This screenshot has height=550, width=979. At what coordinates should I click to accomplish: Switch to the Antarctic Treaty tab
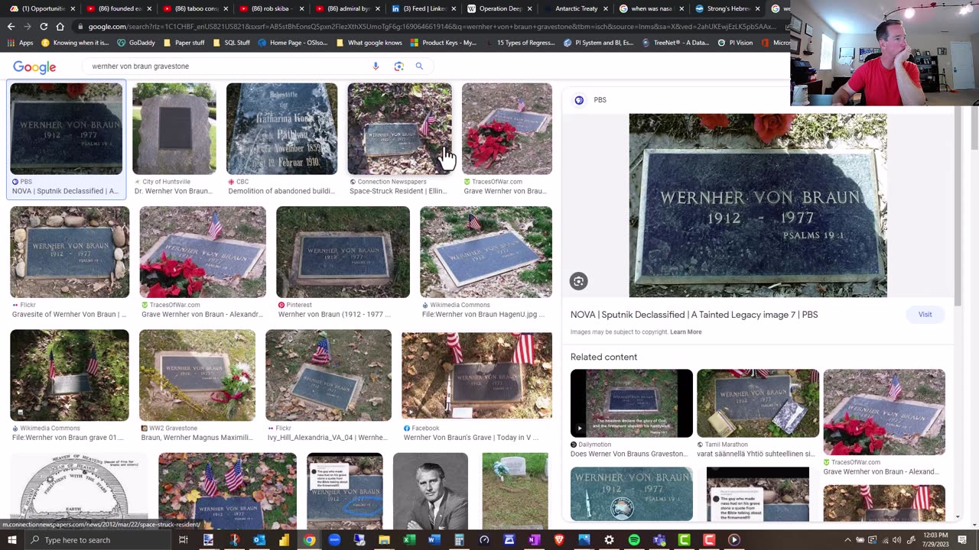click(576, 8)
